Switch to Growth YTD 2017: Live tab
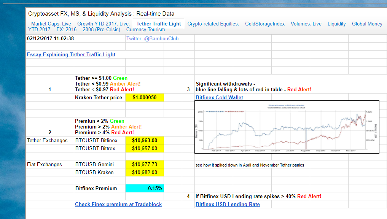 click(x=104, y=24)
